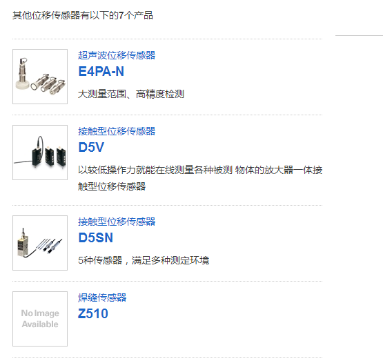
Task: Select the No Image Available placeholder for Z510
Action: (x=40, y=319)
